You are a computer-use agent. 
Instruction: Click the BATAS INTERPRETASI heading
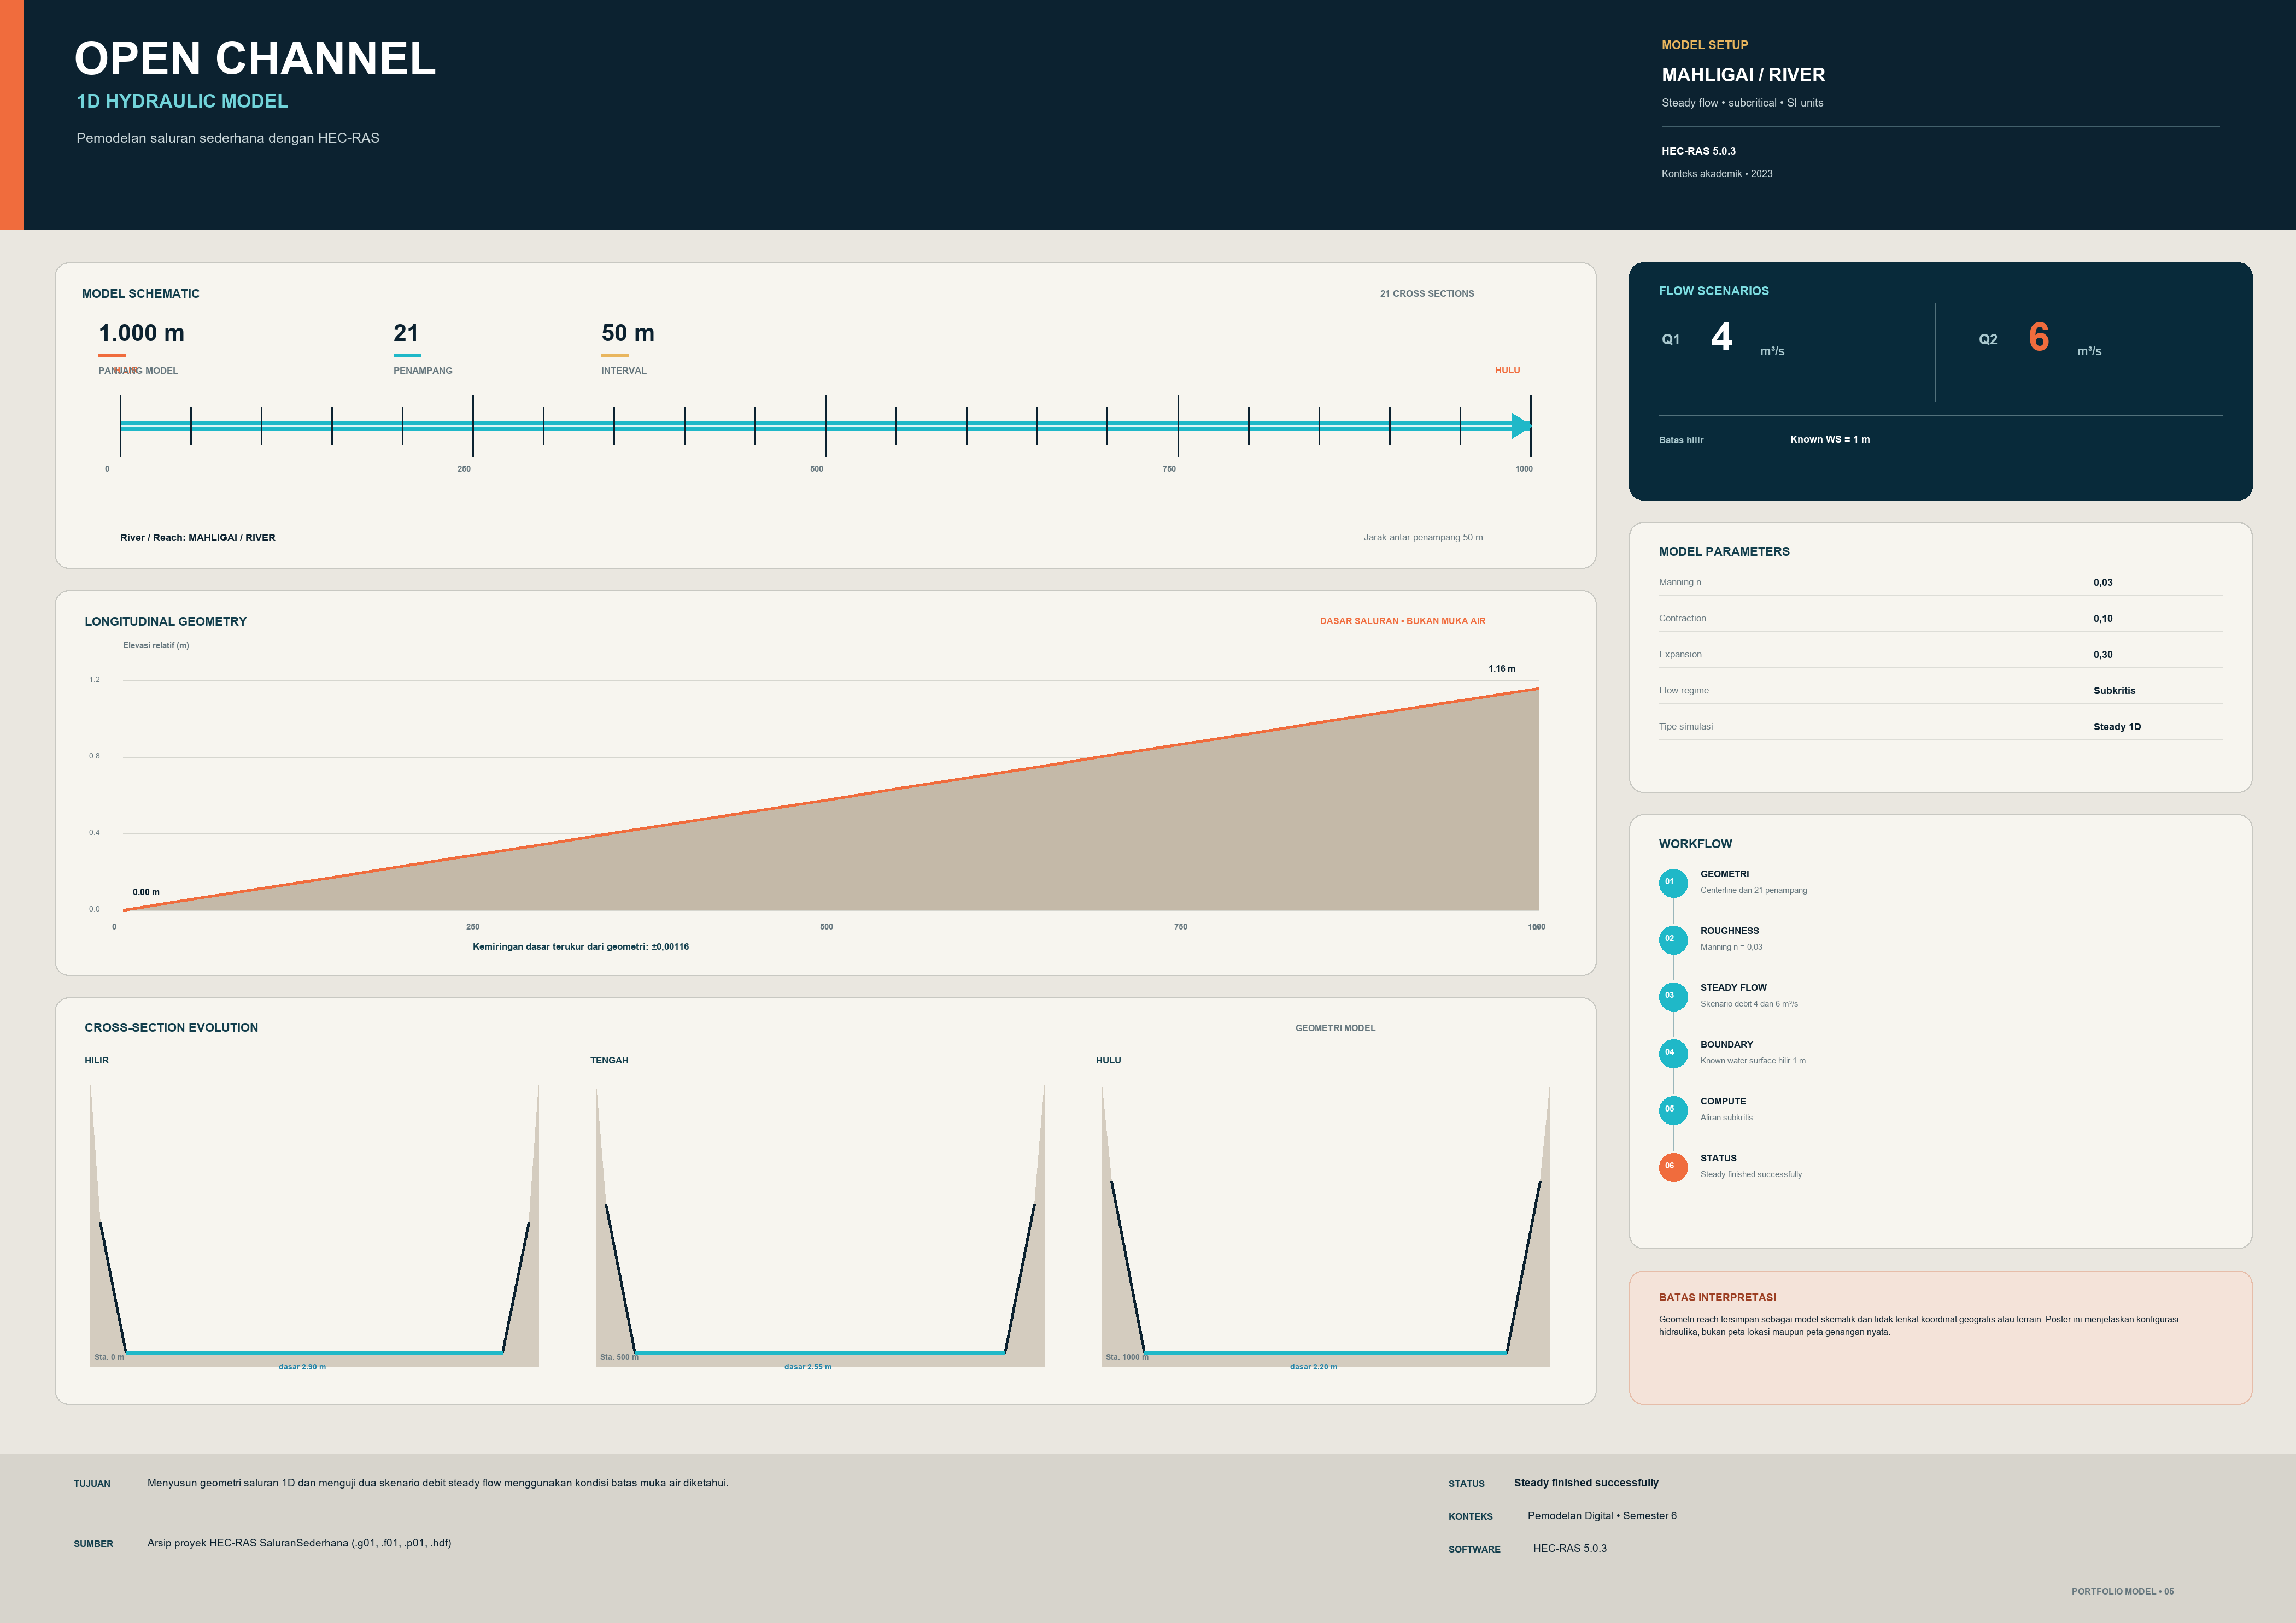(1717, 1297)
